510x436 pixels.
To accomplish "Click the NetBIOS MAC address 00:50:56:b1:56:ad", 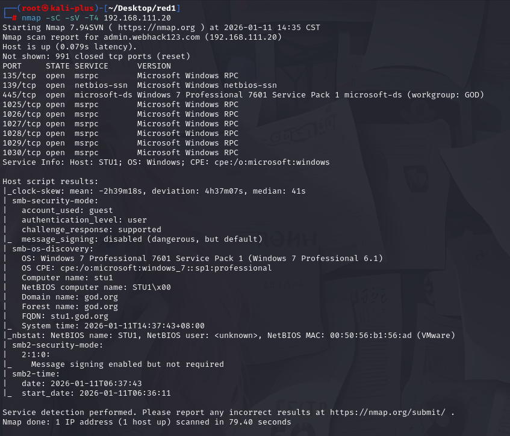I will (371, 336).
